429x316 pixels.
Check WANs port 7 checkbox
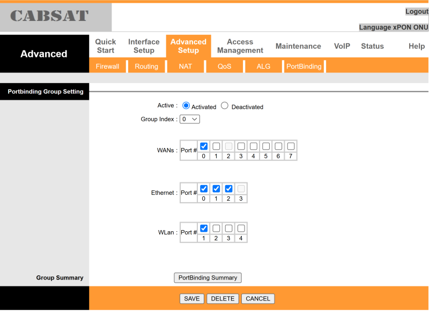click(291, 146)
